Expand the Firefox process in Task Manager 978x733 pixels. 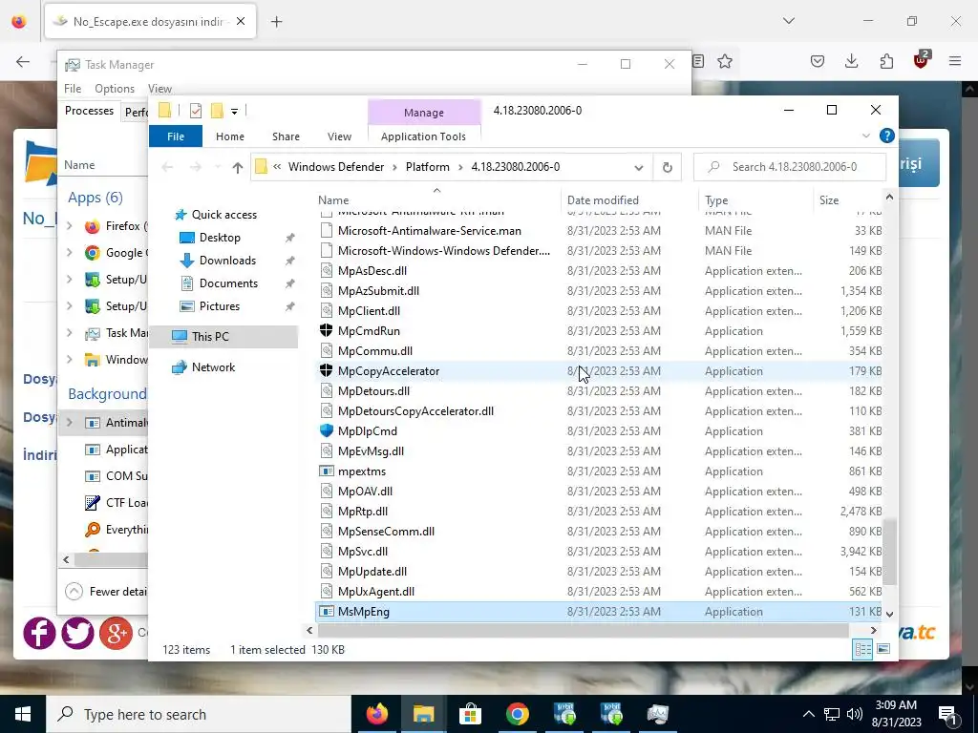click(69, 226)
